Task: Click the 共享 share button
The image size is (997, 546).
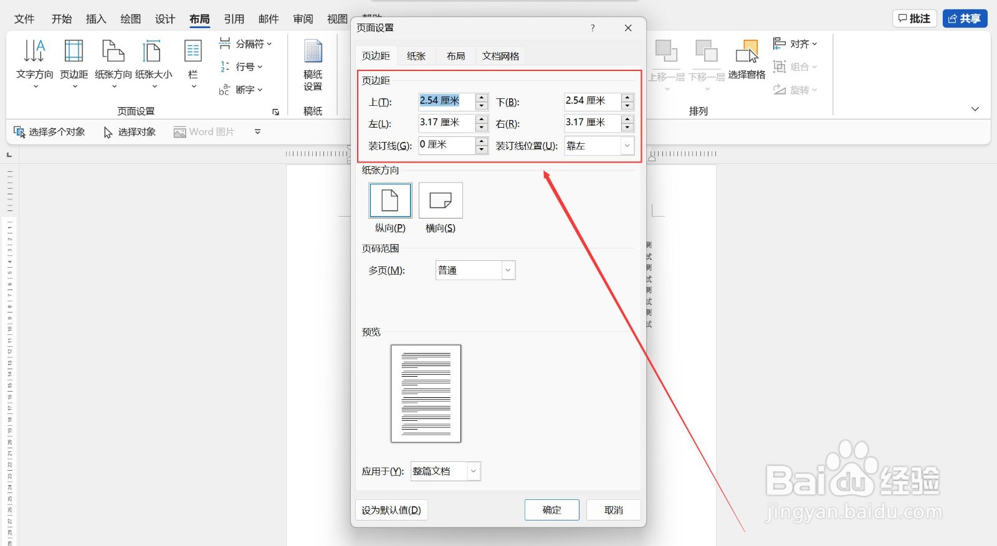Action: (x=965, y=19)
